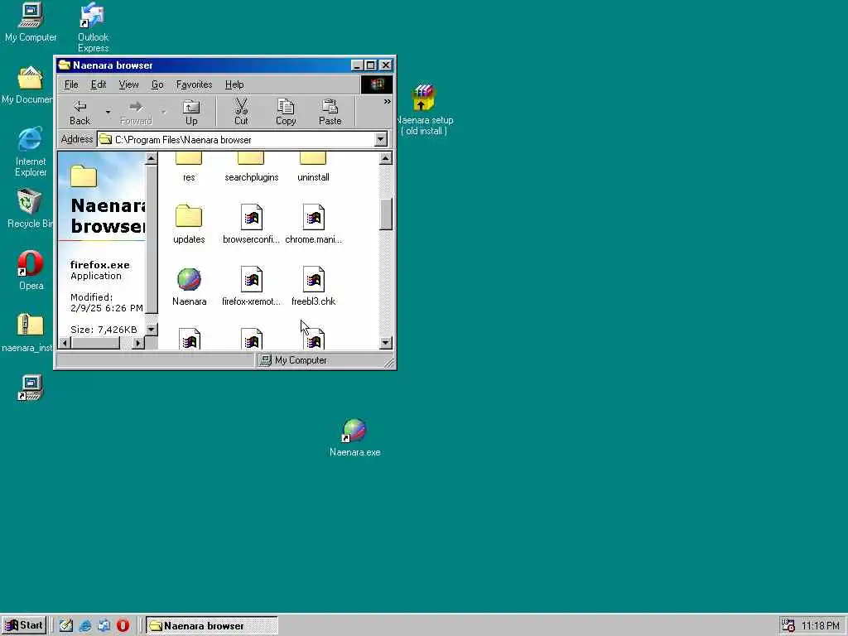
Task: Open the View menu
Action: [128, 84]
